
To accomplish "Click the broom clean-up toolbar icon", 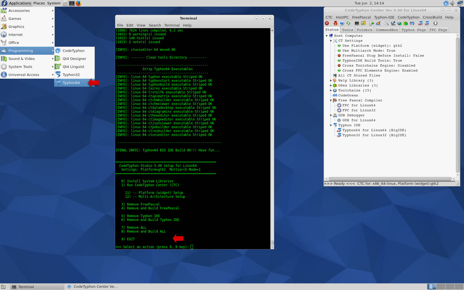I will [x=378, y=23].
